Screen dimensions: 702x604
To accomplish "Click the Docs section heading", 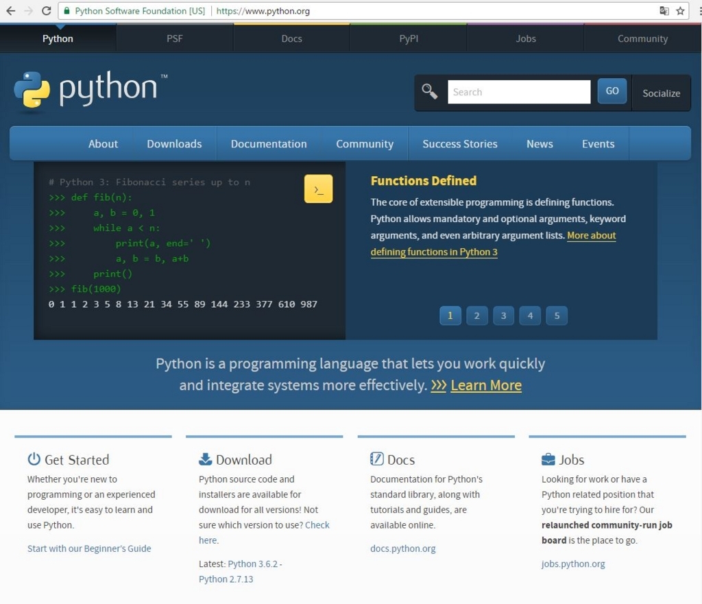I will [x=401, y=460].
